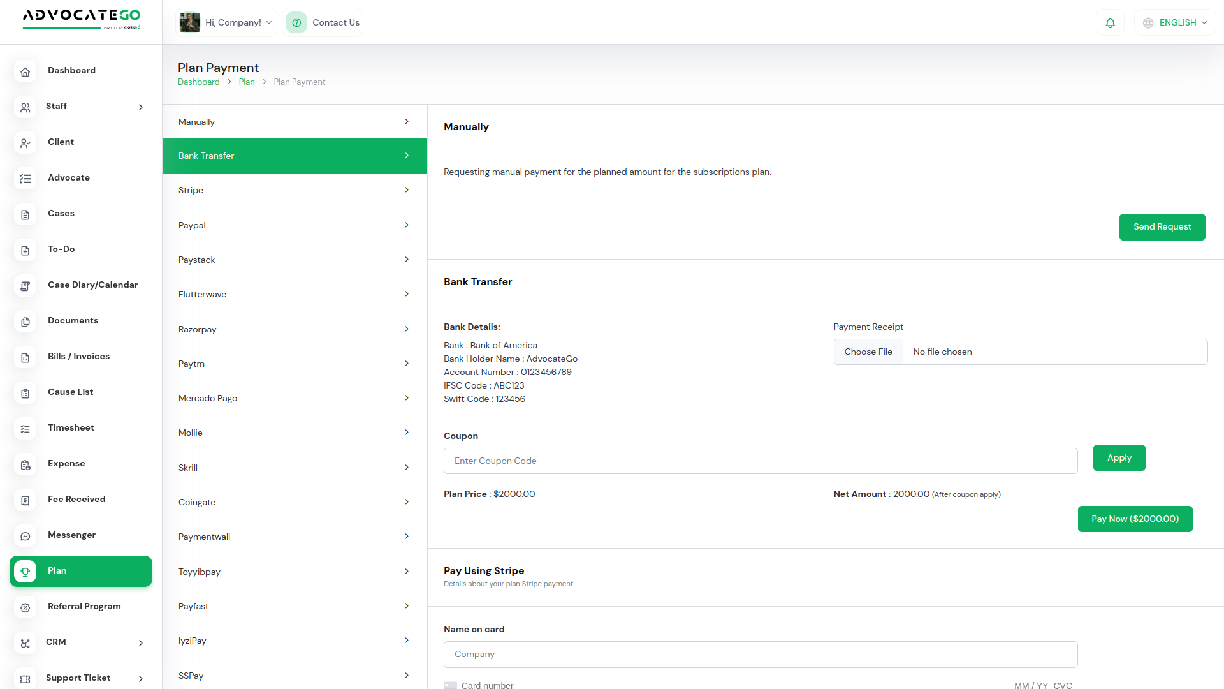Open the Dashboard home icon
Viewport: 1224px width, 689px height.
coord(25,71)
